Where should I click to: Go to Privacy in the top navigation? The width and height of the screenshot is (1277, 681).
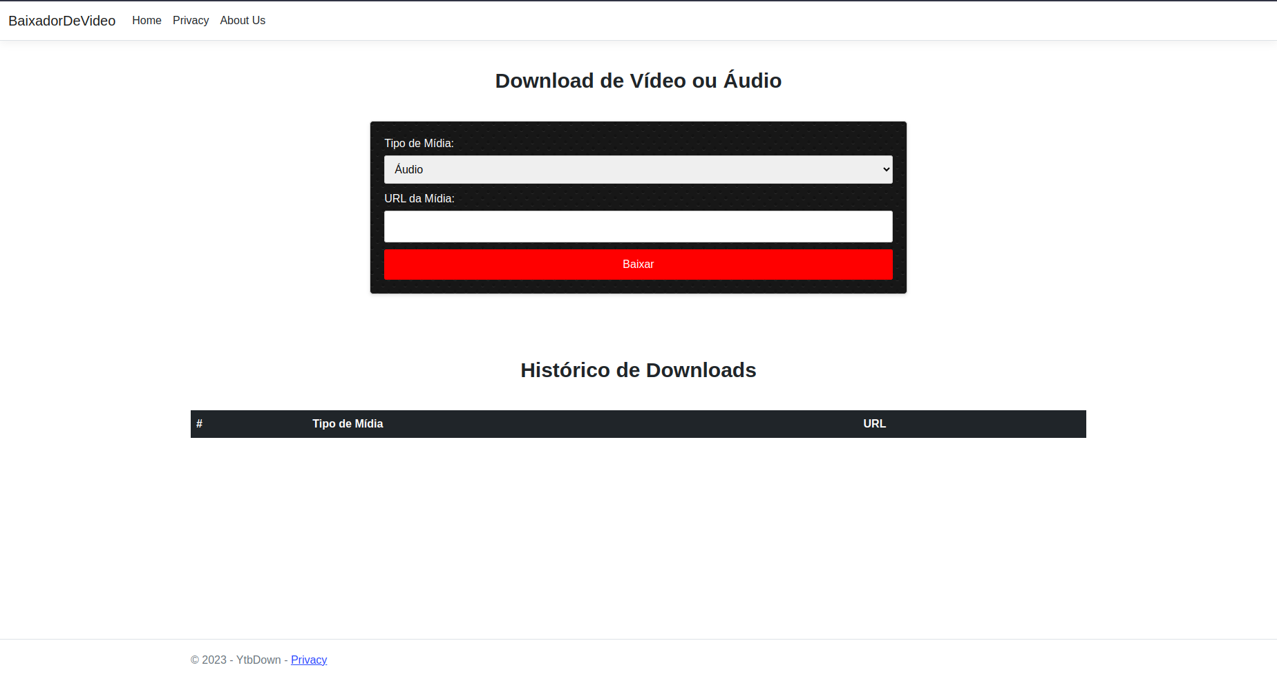pyautogui.click(x=191, y=21)
